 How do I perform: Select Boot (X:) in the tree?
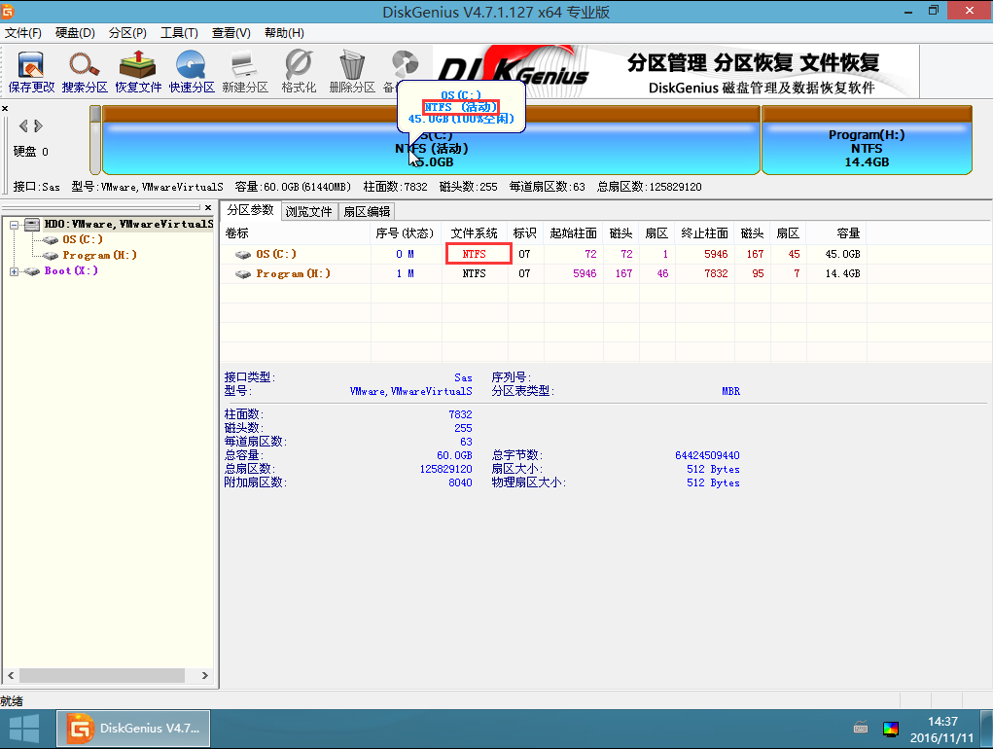click(71, 271)
